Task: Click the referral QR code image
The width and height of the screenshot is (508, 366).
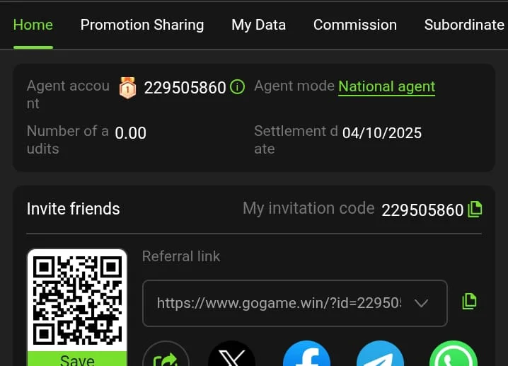Action: click(77, 300)
